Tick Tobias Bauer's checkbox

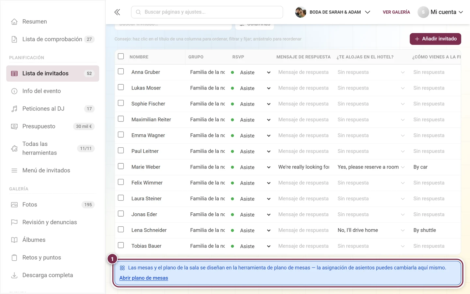[x=121, y=245]
